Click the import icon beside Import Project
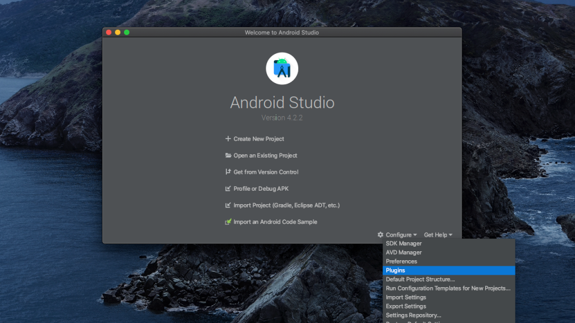Viewport: 575px width, 323px height. pyautogui.click(x=228, y=205)
